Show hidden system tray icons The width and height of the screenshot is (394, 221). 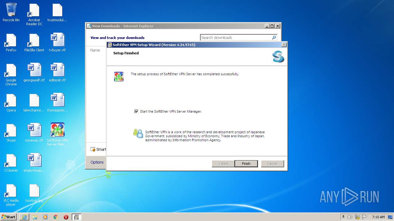coord(343,217)
